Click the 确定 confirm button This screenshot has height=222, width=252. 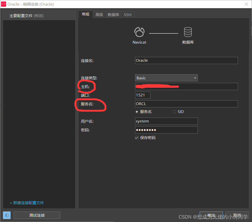(x=211, y=215)
